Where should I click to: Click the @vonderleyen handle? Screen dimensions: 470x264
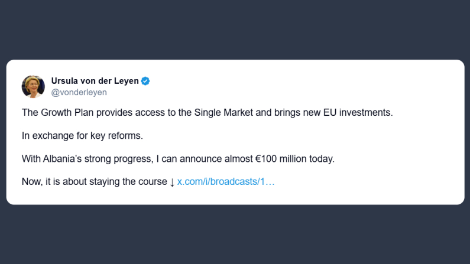point(79,92)
